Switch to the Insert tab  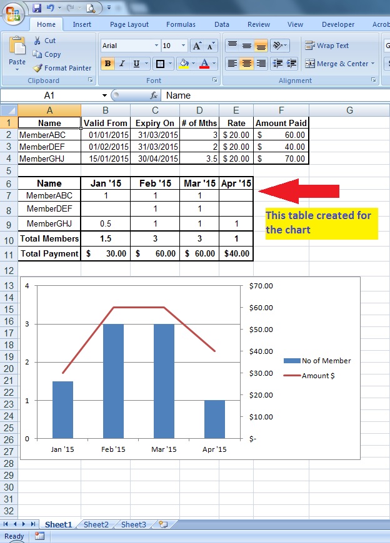click(x=82, y=24)
